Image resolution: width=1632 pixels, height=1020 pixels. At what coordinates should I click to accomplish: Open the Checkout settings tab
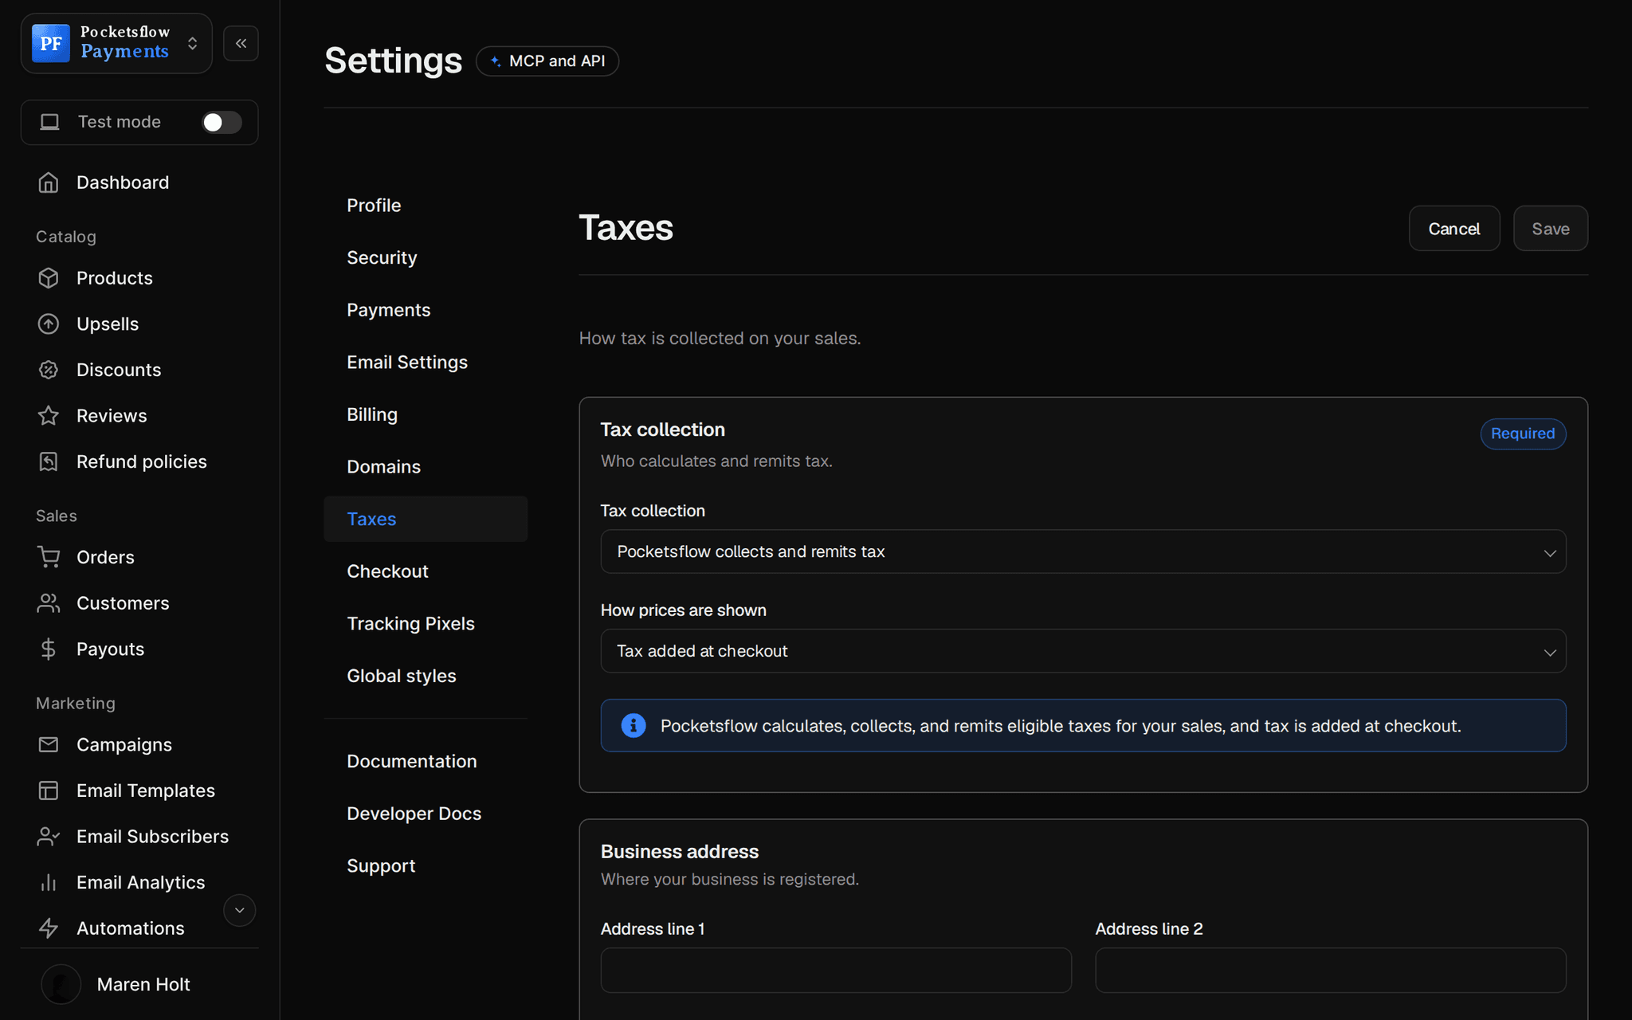[426, 571]
